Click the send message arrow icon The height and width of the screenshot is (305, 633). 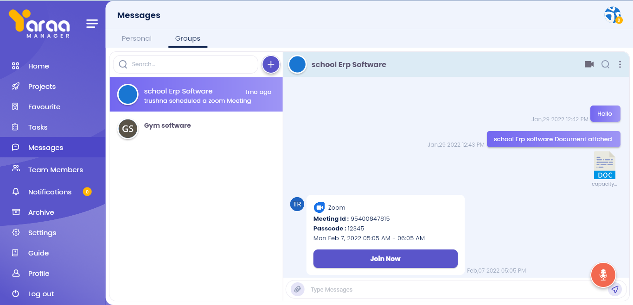click(x=615, y=289)
